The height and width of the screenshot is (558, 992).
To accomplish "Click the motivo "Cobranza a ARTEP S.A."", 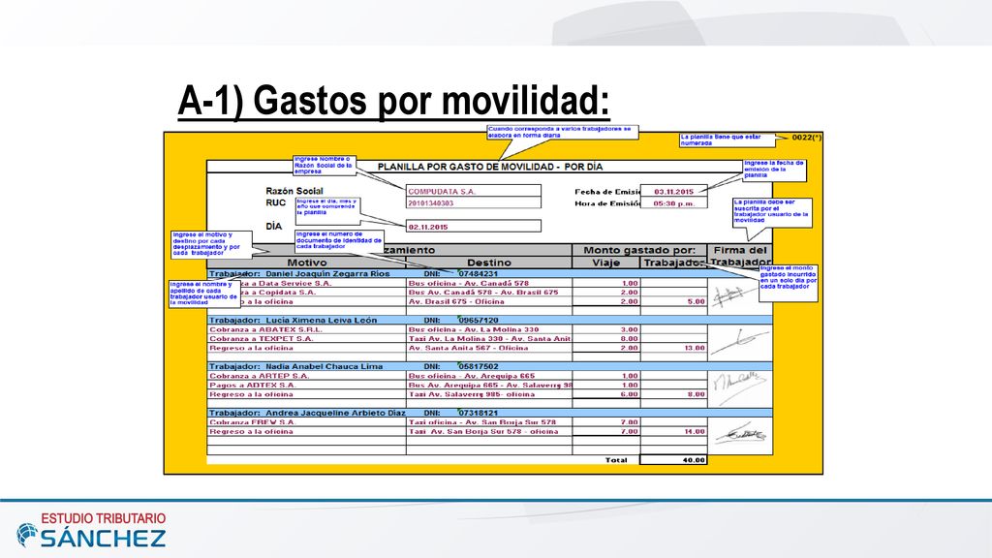I will [259, 376].
